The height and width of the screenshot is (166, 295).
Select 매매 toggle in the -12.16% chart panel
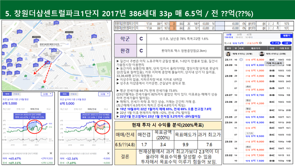pyautogui.click(x=65, y=94)
